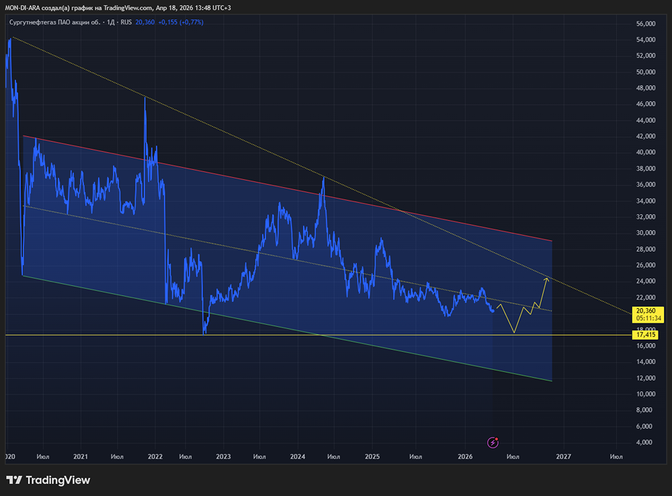672x496 pixels.
Task: Click the 12,000 price axis label
Action: (646, 378)
